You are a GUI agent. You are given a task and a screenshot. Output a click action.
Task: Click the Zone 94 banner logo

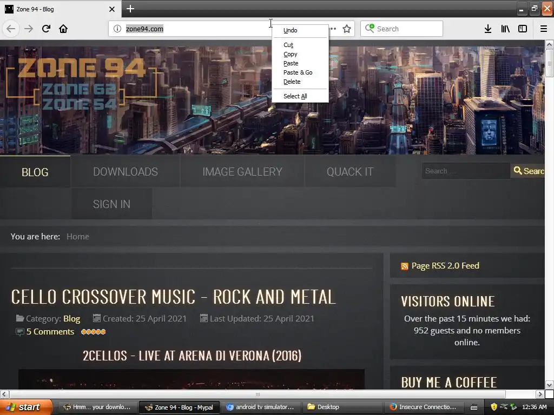[81, 83]
